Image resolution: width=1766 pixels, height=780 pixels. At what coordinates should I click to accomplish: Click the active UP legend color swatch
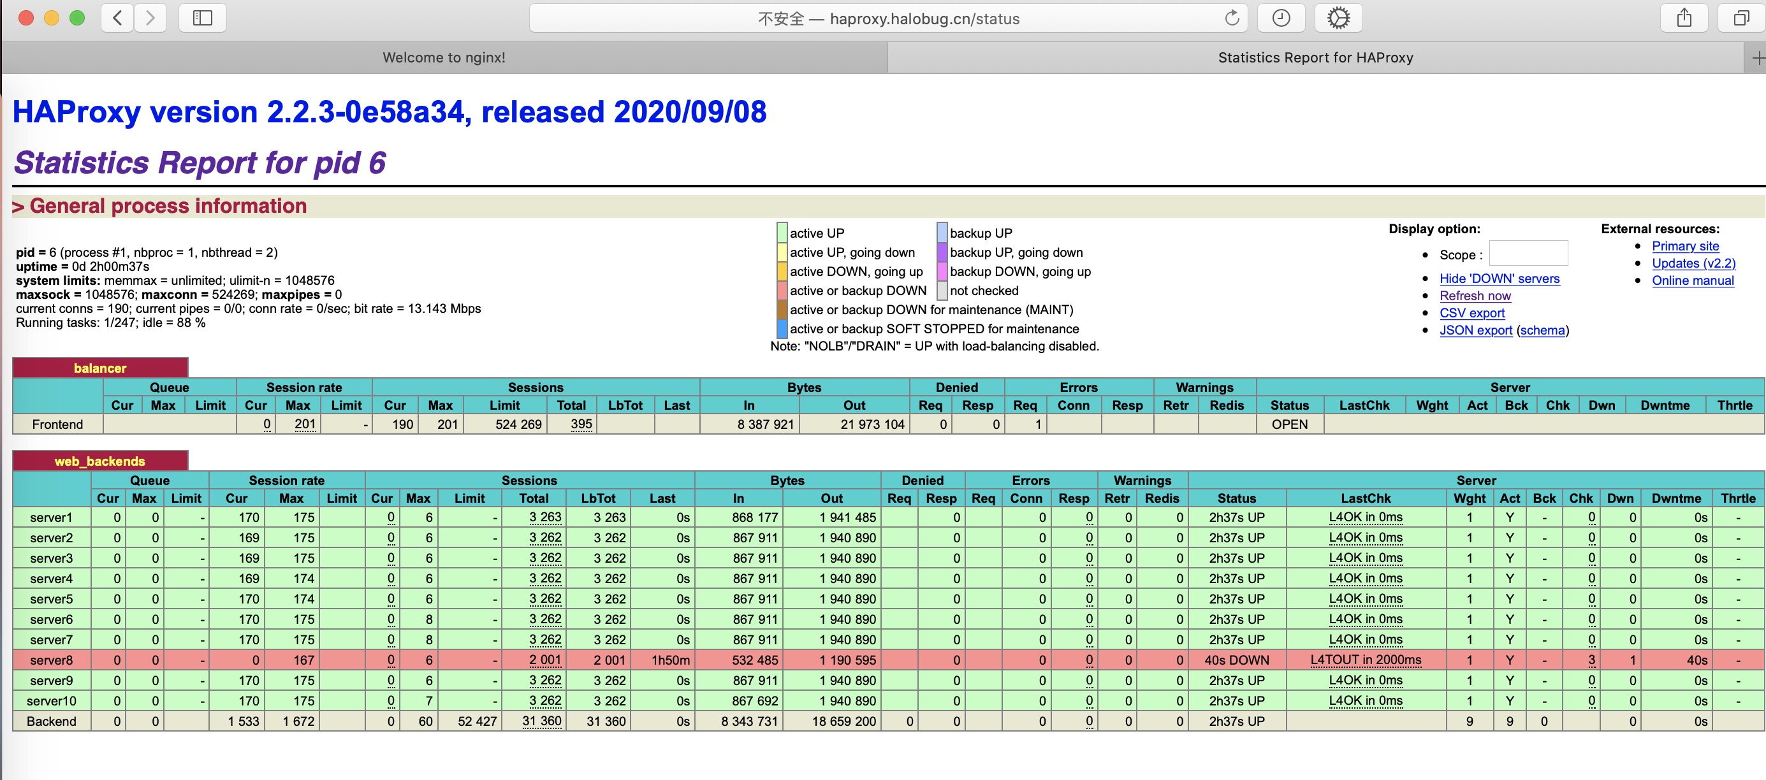coord(782,233)
